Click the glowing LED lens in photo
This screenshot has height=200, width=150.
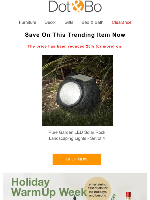point(70,93)
